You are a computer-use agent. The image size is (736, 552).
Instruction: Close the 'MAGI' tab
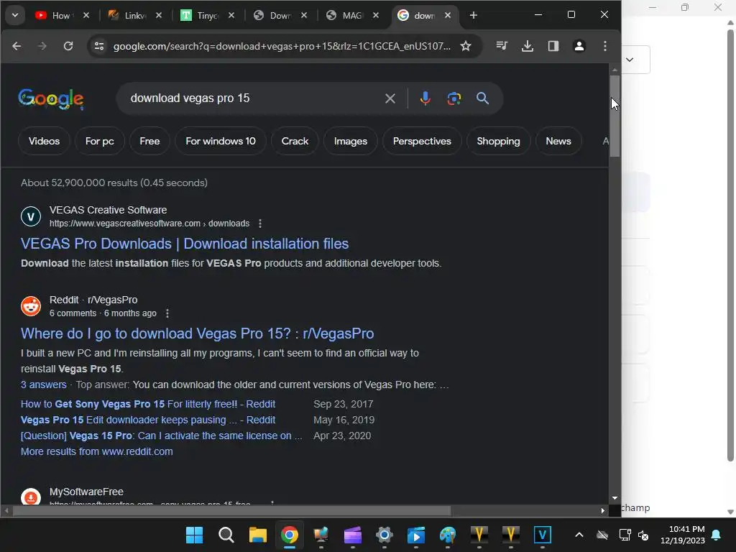coord(376,16)
